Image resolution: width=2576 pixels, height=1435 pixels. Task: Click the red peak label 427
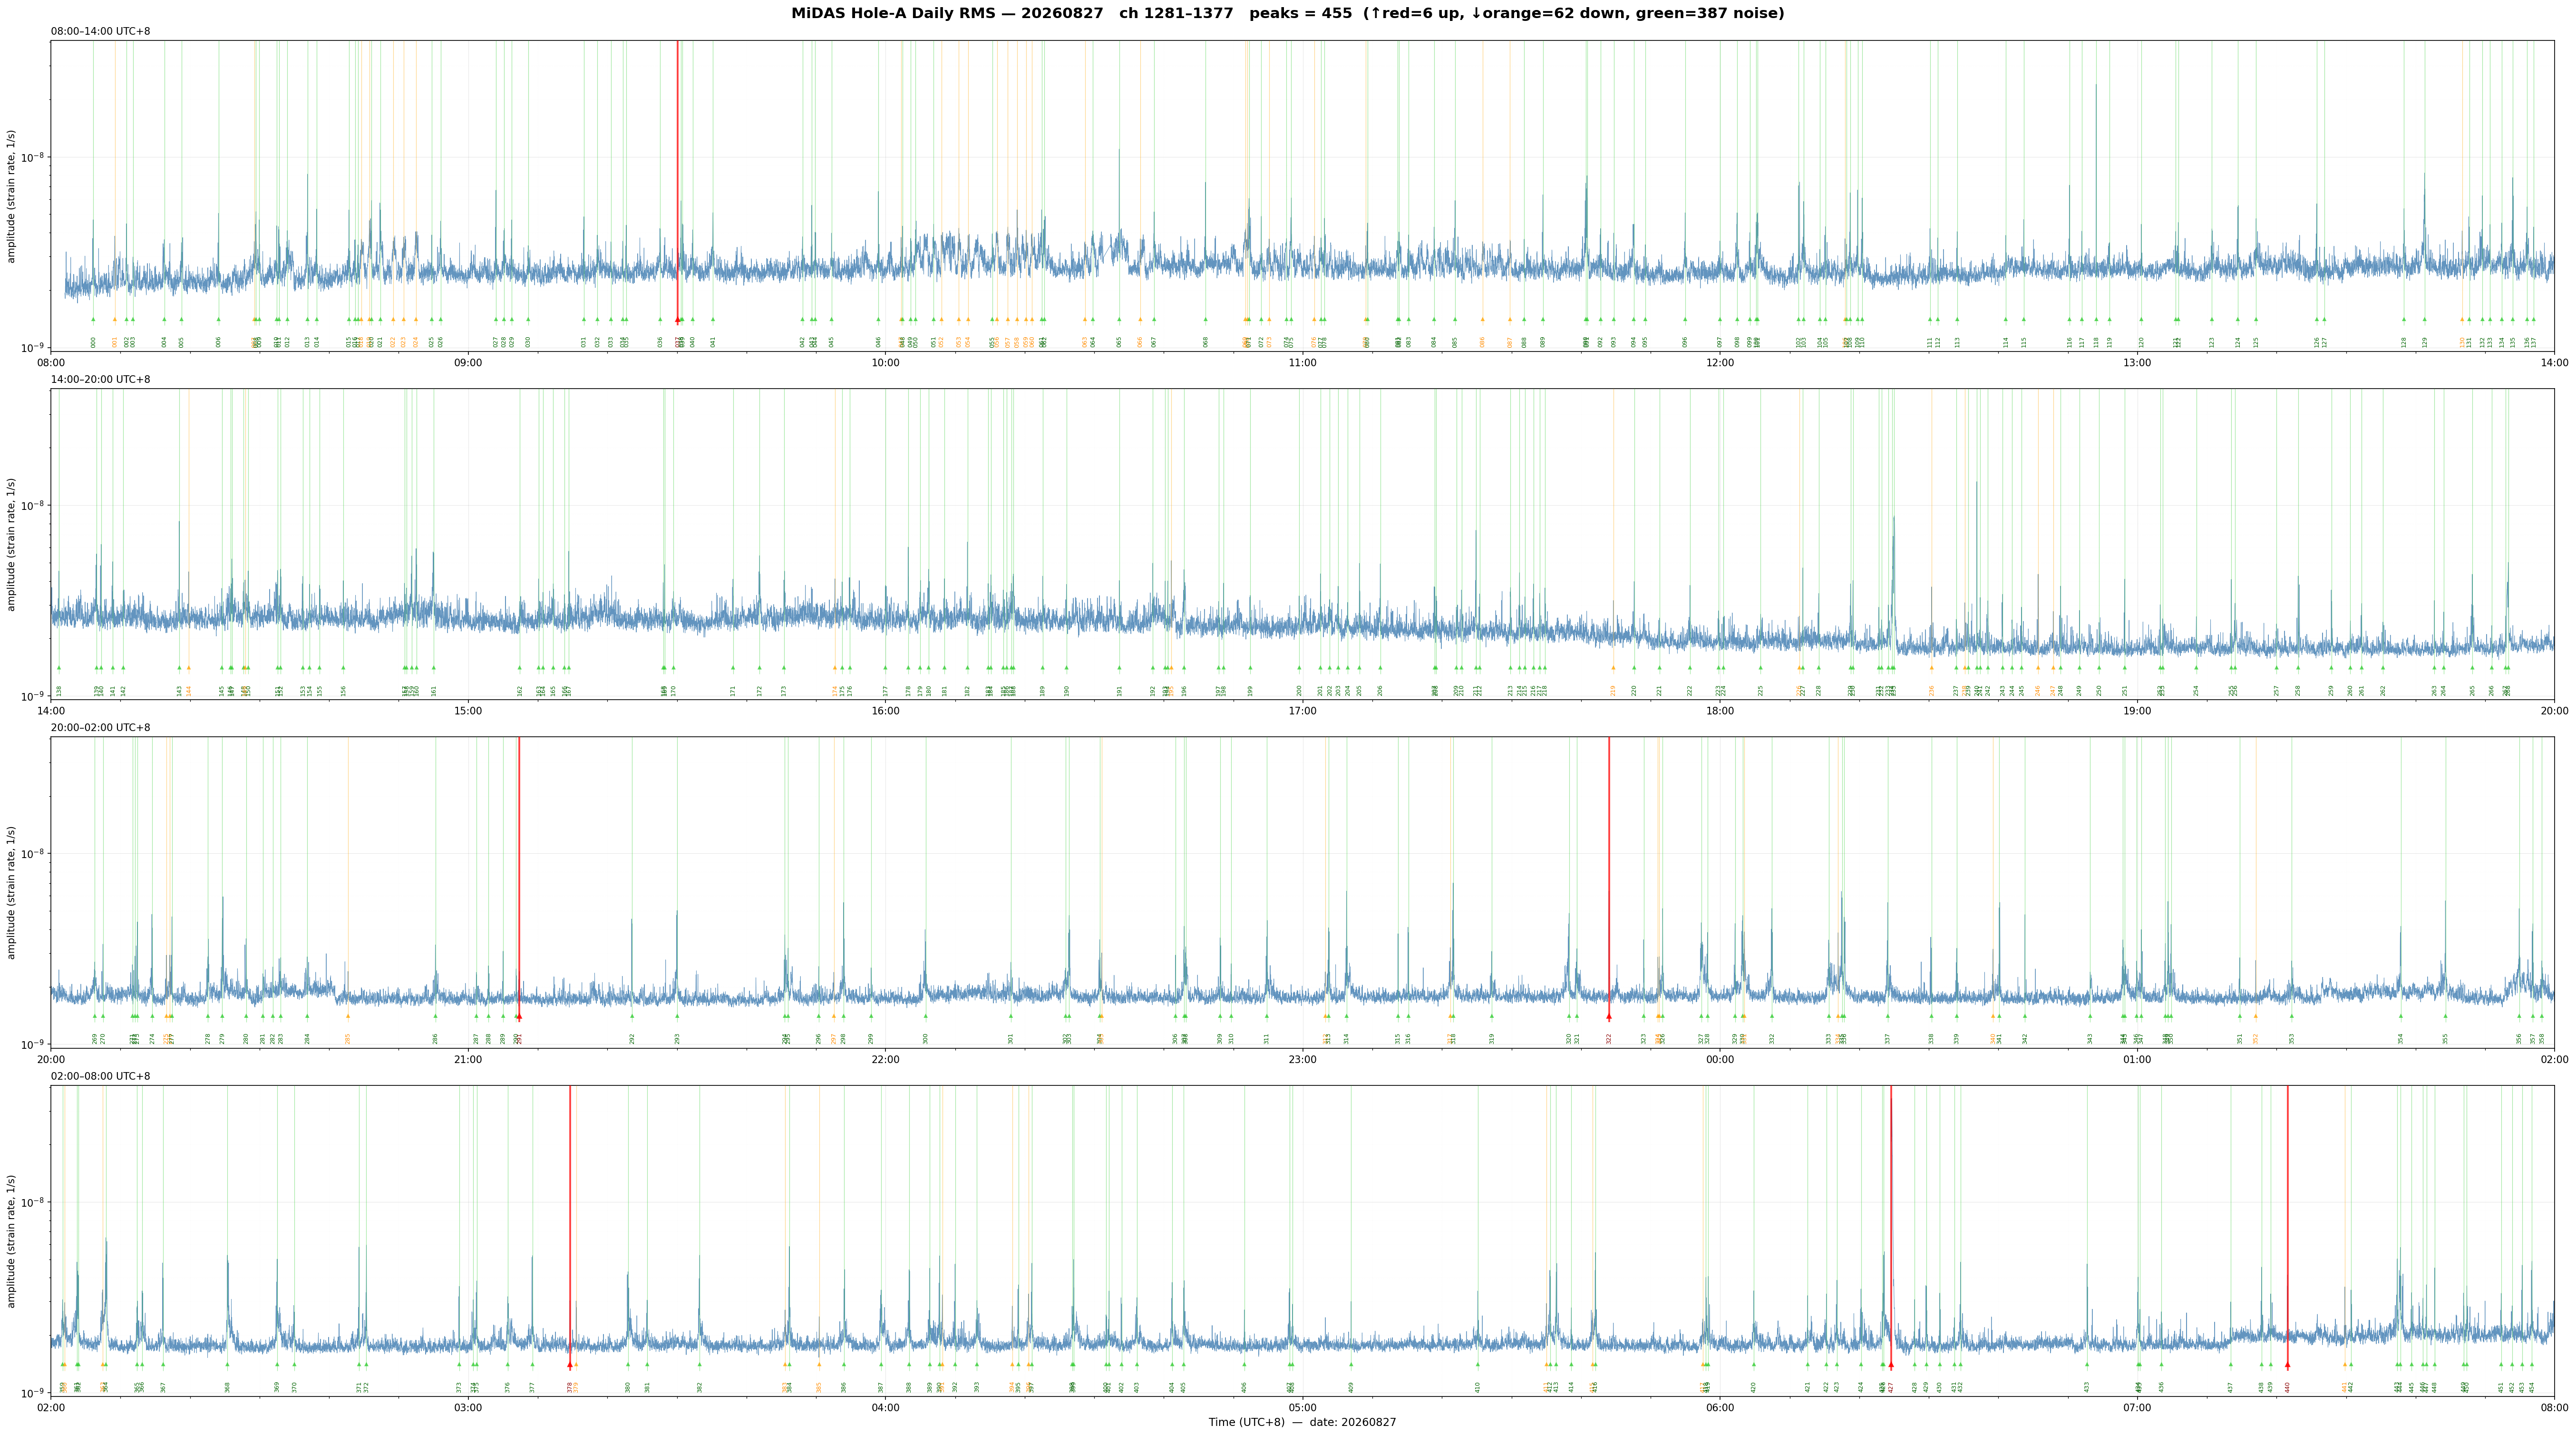coord(1891,1387)
